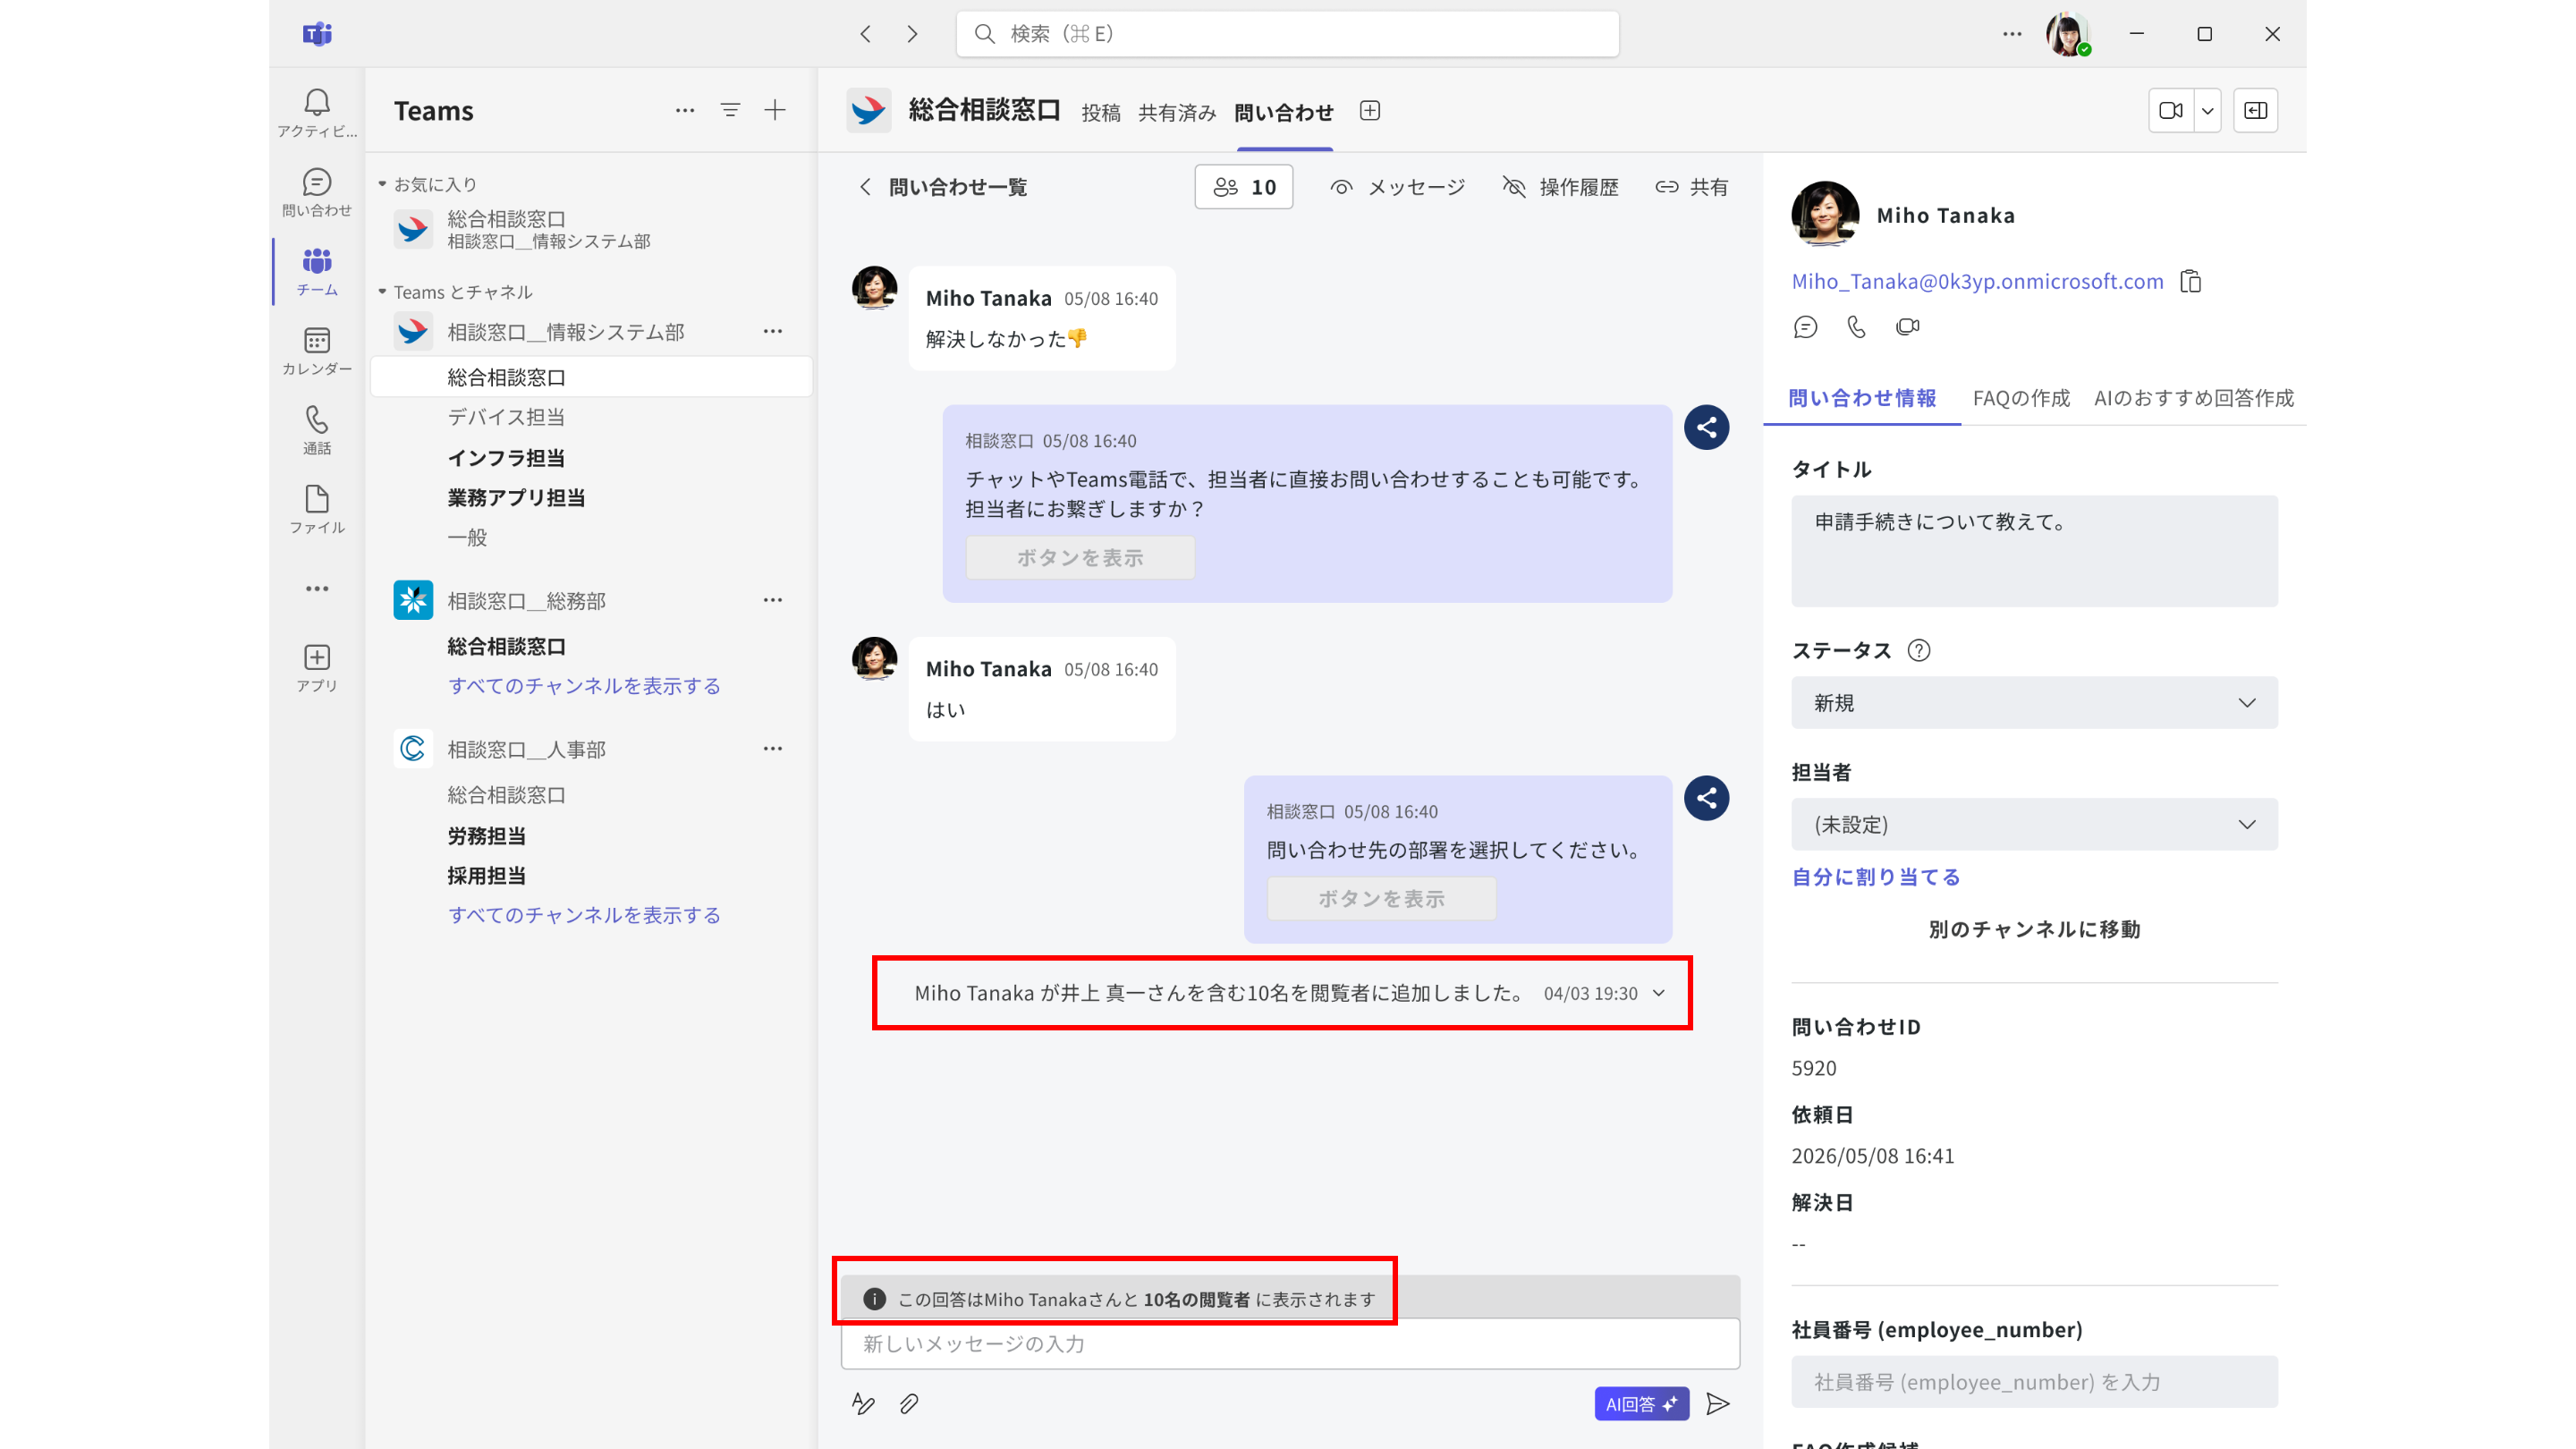Expand the viewer-added notice chevron
Viewport: 2576px width, 1449px height.
tap(1659, 993)
